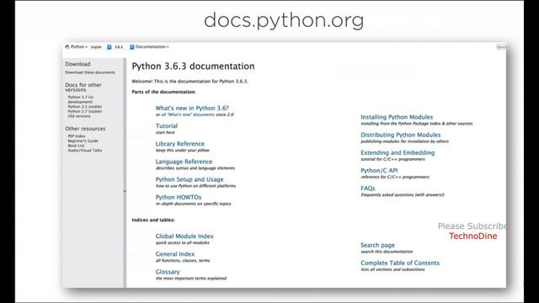The image size is (539, 303).
Task: Open the Old versions link
Action: tap(79, 116)
